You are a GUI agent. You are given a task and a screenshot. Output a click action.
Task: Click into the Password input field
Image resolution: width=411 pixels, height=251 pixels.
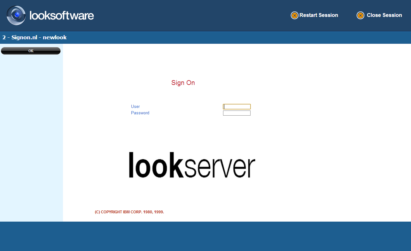point(237,113)
